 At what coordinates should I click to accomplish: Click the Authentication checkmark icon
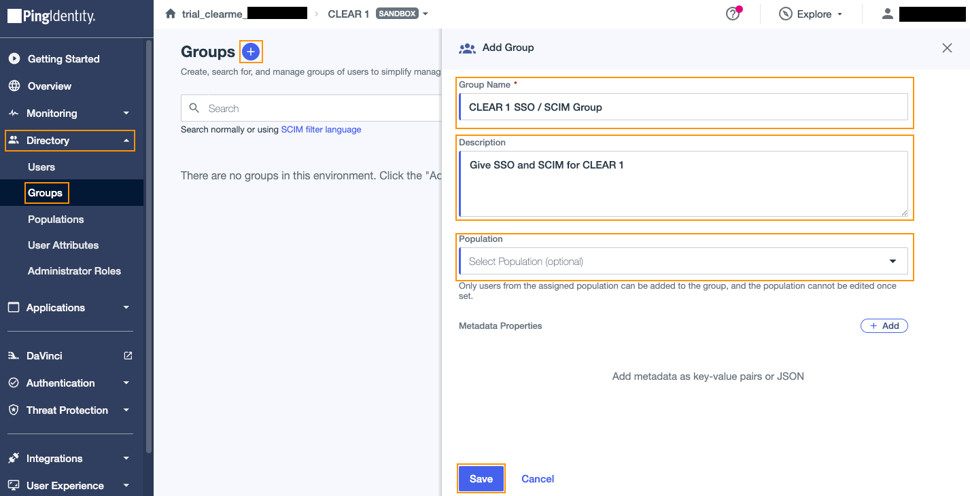(14, 383)
